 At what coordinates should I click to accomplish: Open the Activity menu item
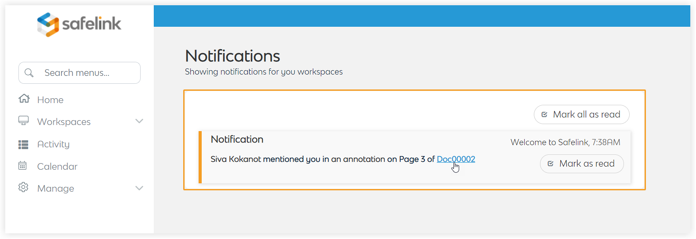point(53,144)
